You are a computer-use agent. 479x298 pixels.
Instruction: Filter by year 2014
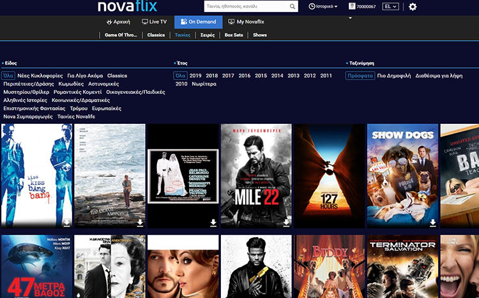pyautogui.click(x=277, y=76)
